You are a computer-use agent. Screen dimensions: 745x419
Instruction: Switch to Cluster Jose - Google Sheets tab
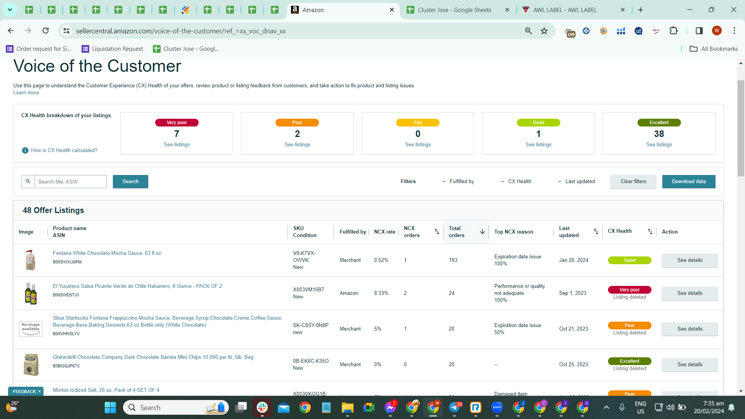point(458,10)
